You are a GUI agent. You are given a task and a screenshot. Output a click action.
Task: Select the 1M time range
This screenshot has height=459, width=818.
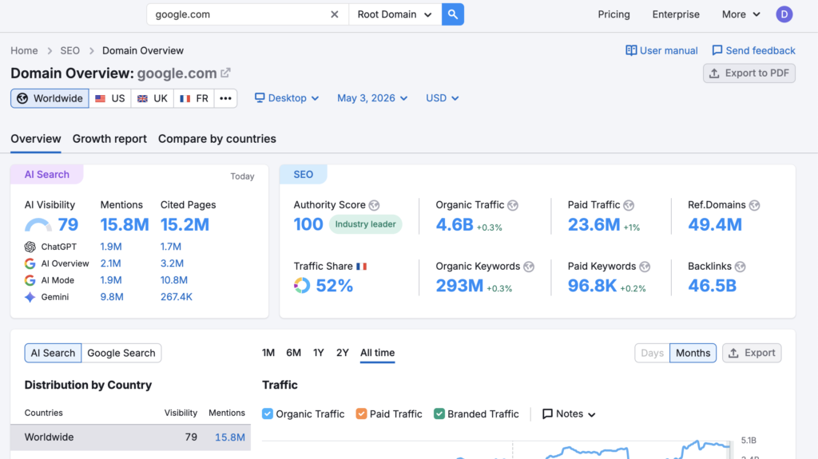pyautogui.click(x=268, y=353)
